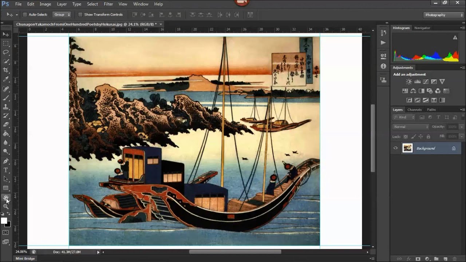Open the Opacity value dropdown arrow

pos(462,127)
